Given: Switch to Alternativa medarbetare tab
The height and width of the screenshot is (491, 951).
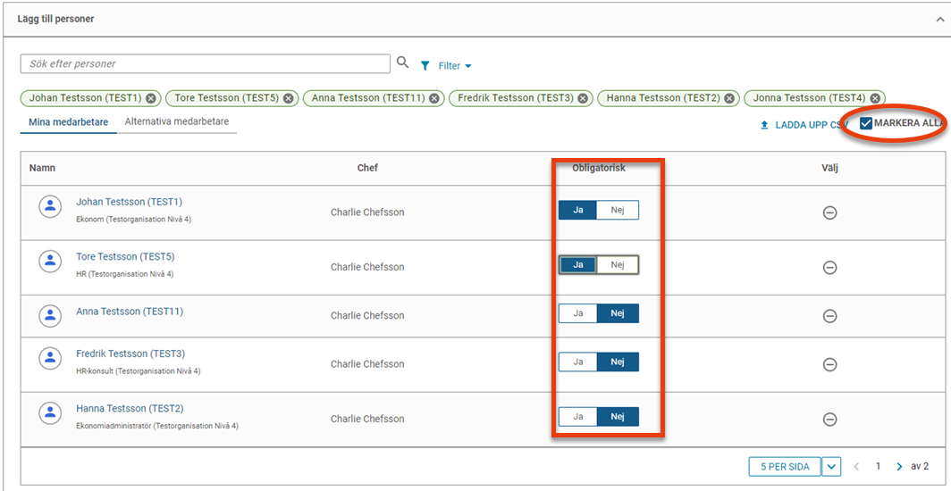Looking at the screenshot, I should (176, 121).
